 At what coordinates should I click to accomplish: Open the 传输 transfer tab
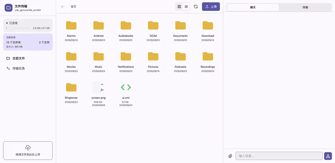pos(305,7)
